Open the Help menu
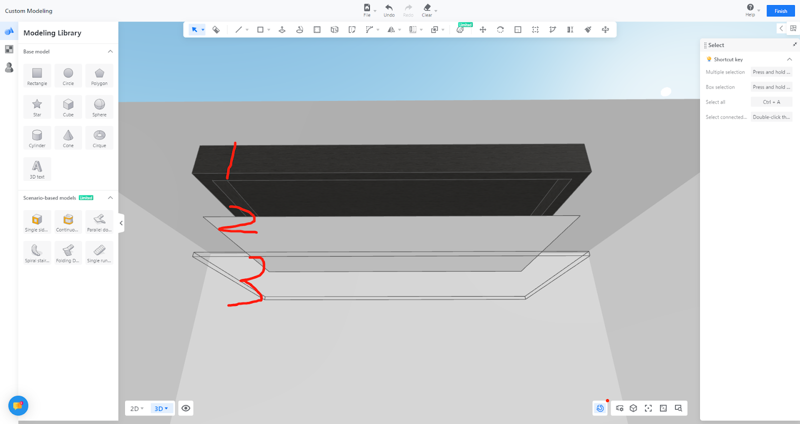The image size is (800, 424). (x=750, y=10)
